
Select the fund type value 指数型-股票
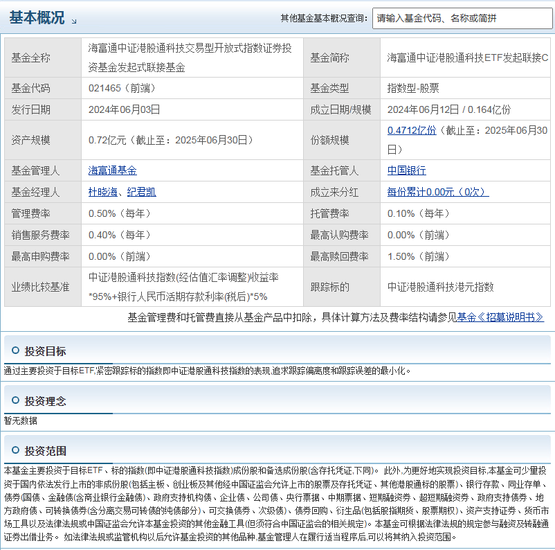click(x=413, y=88)
